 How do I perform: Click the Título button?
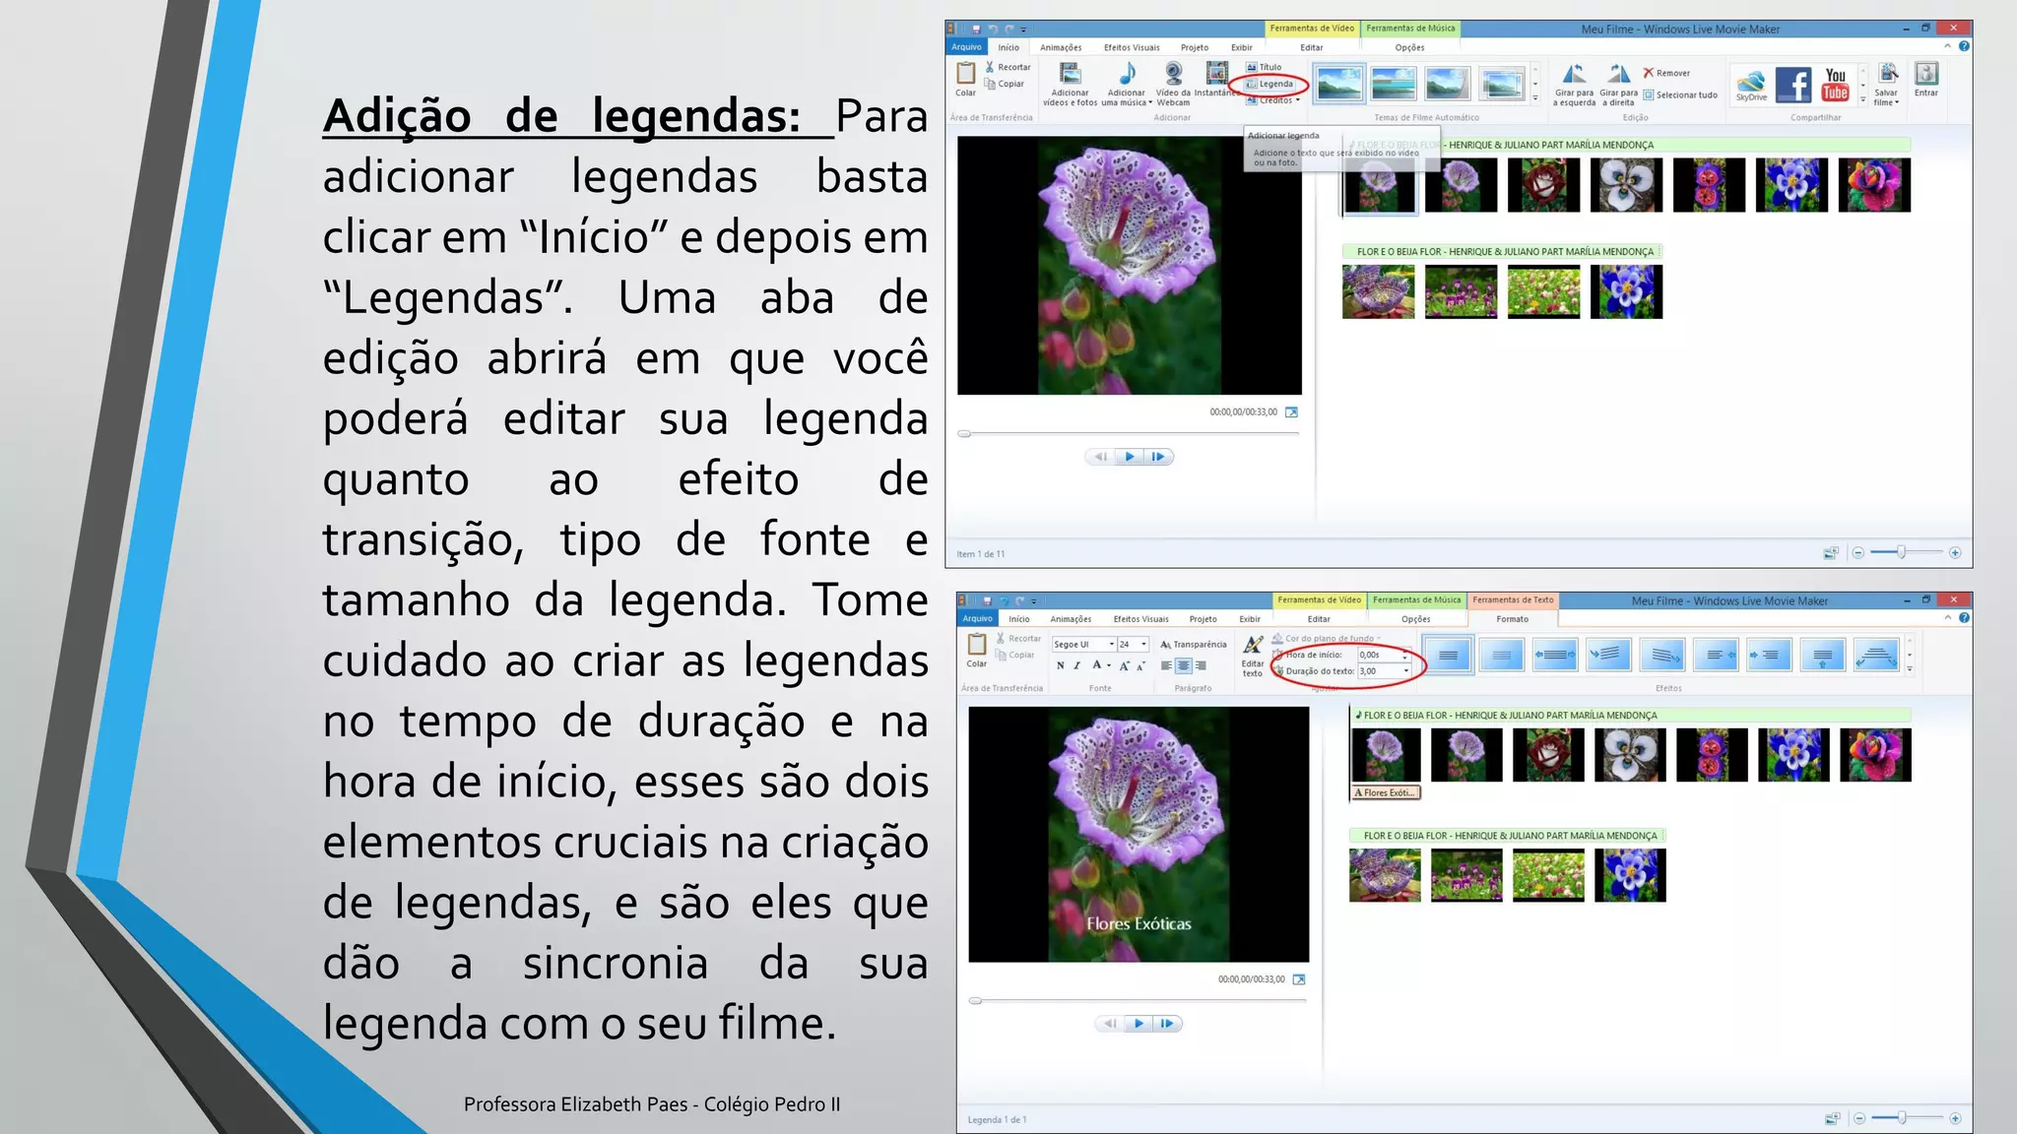[1265, 67]
